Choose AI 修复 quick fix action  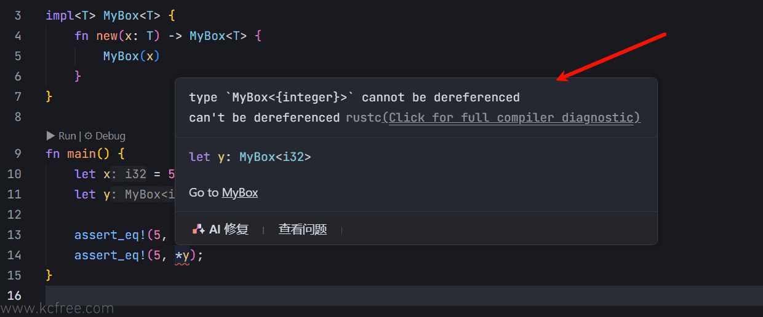[221, 229]
